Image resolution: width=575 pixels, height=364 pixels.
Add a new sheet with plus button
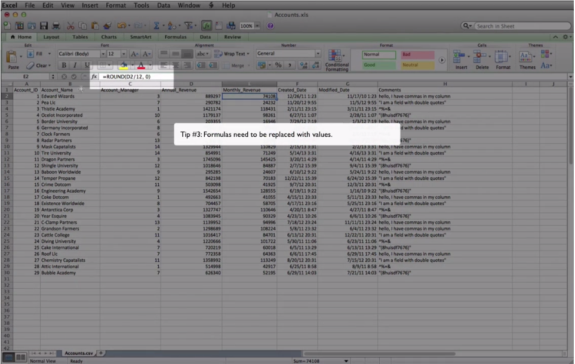(x=101, y=353)
